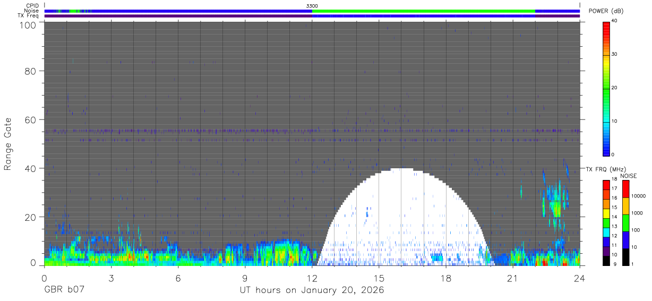Click the NOISE legend title

(x=628, y=176)
